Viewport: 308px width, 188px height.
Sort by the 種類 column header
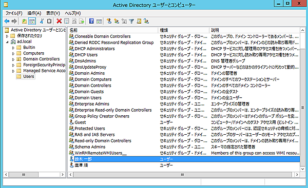[183, 30]
